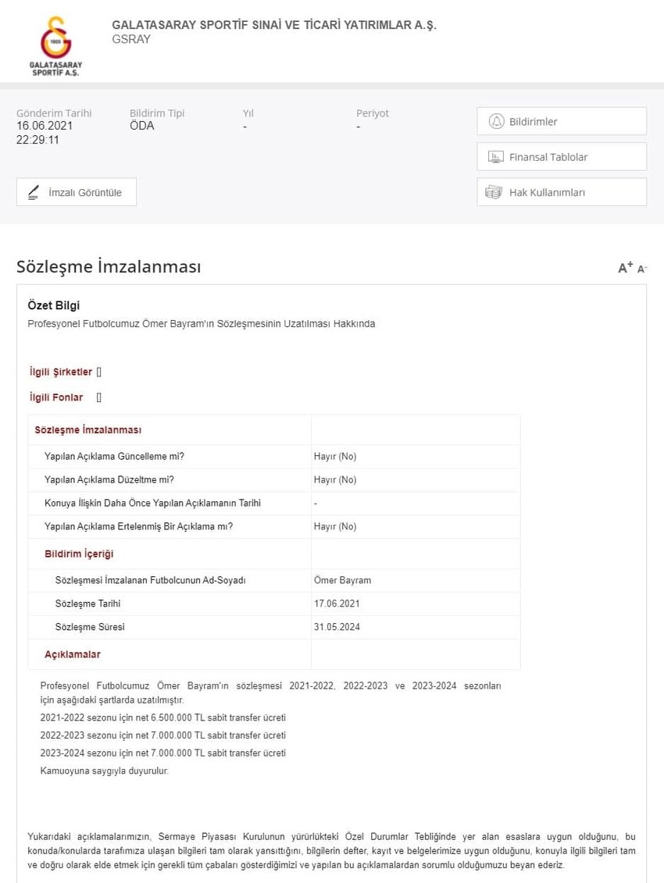The width and height of the screenshot is (664, 883).
Task: Click the Sözleşme Süresi date 31.05.2024
Action: click(x=337, y=627)
